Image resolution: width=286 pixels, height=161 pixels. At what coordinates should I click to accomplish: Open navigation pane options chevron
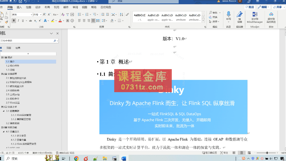coord(51,33)
